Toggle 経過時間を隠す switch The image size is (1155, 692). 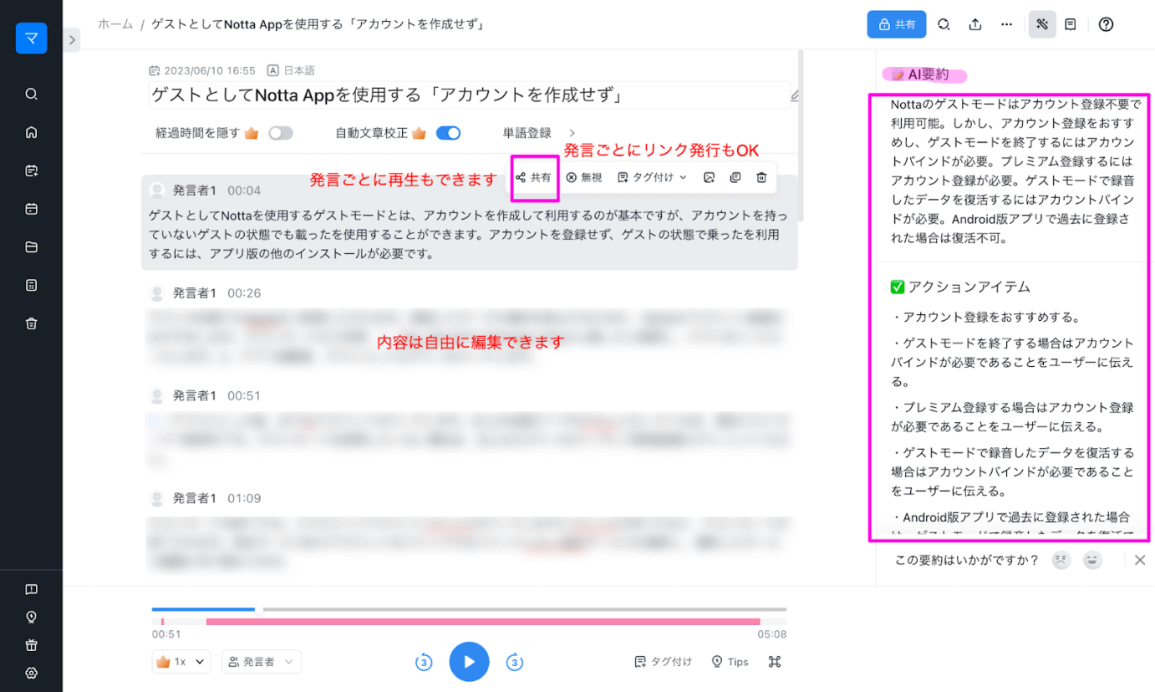pyautogui.click(x=281, y=133)
